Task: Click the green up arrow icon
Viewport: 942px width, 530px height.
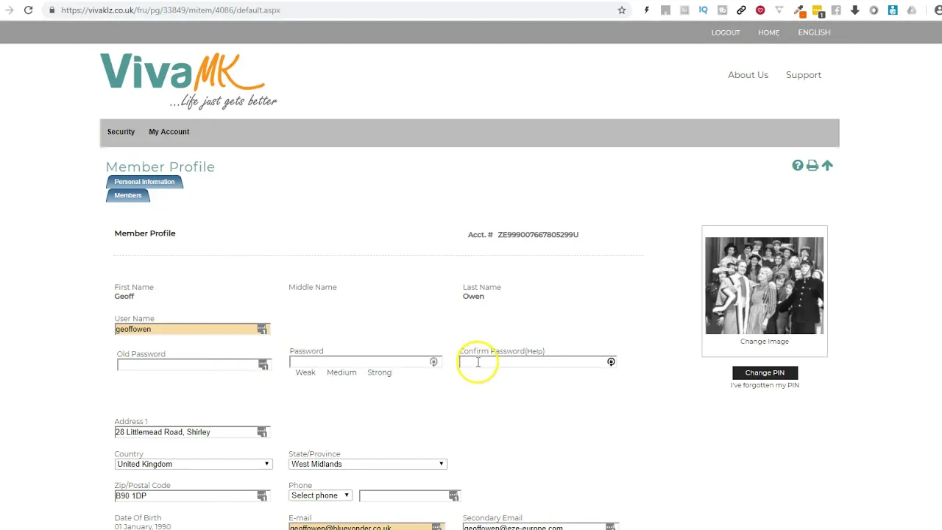Action: click(827, 166)
